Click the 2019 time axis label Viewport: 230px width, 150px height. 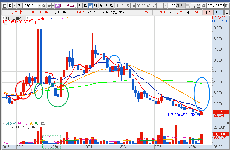[20, 147]
